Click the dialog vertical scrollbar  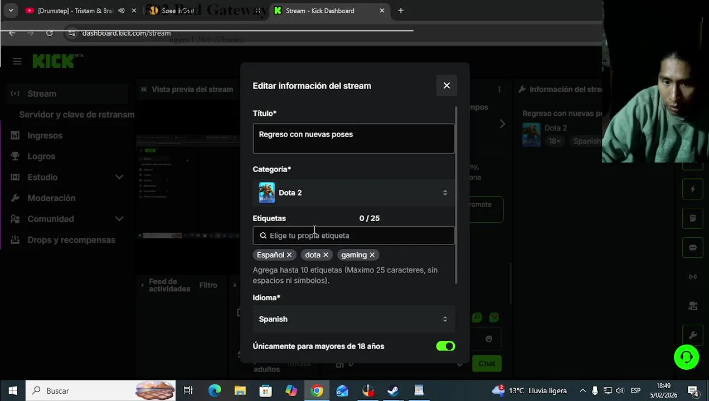coord(457,195)
